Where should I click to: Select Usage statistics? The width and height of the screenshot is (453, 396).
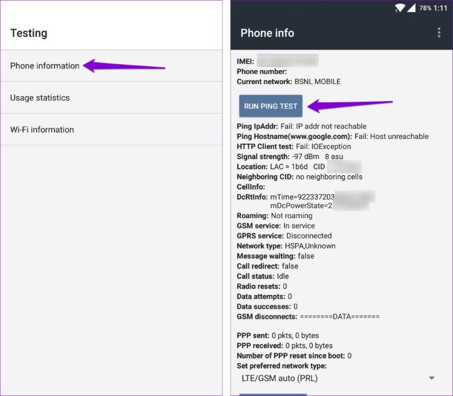pos(40,98)
